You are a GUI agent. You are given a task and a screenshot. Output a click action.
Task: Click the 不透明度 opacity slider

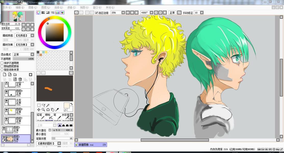[23, 59]
